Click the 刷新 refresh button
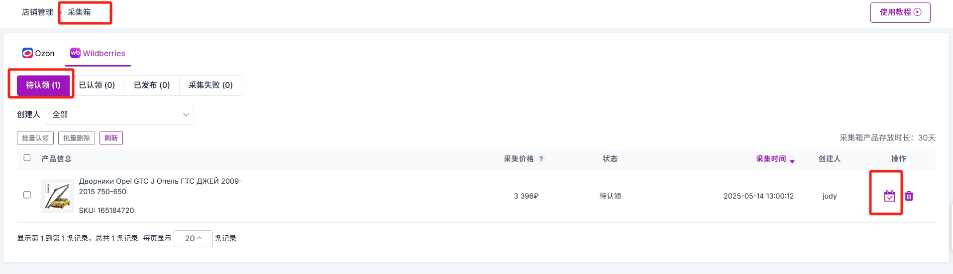This screenshot has height=274, width=953. 111,138
